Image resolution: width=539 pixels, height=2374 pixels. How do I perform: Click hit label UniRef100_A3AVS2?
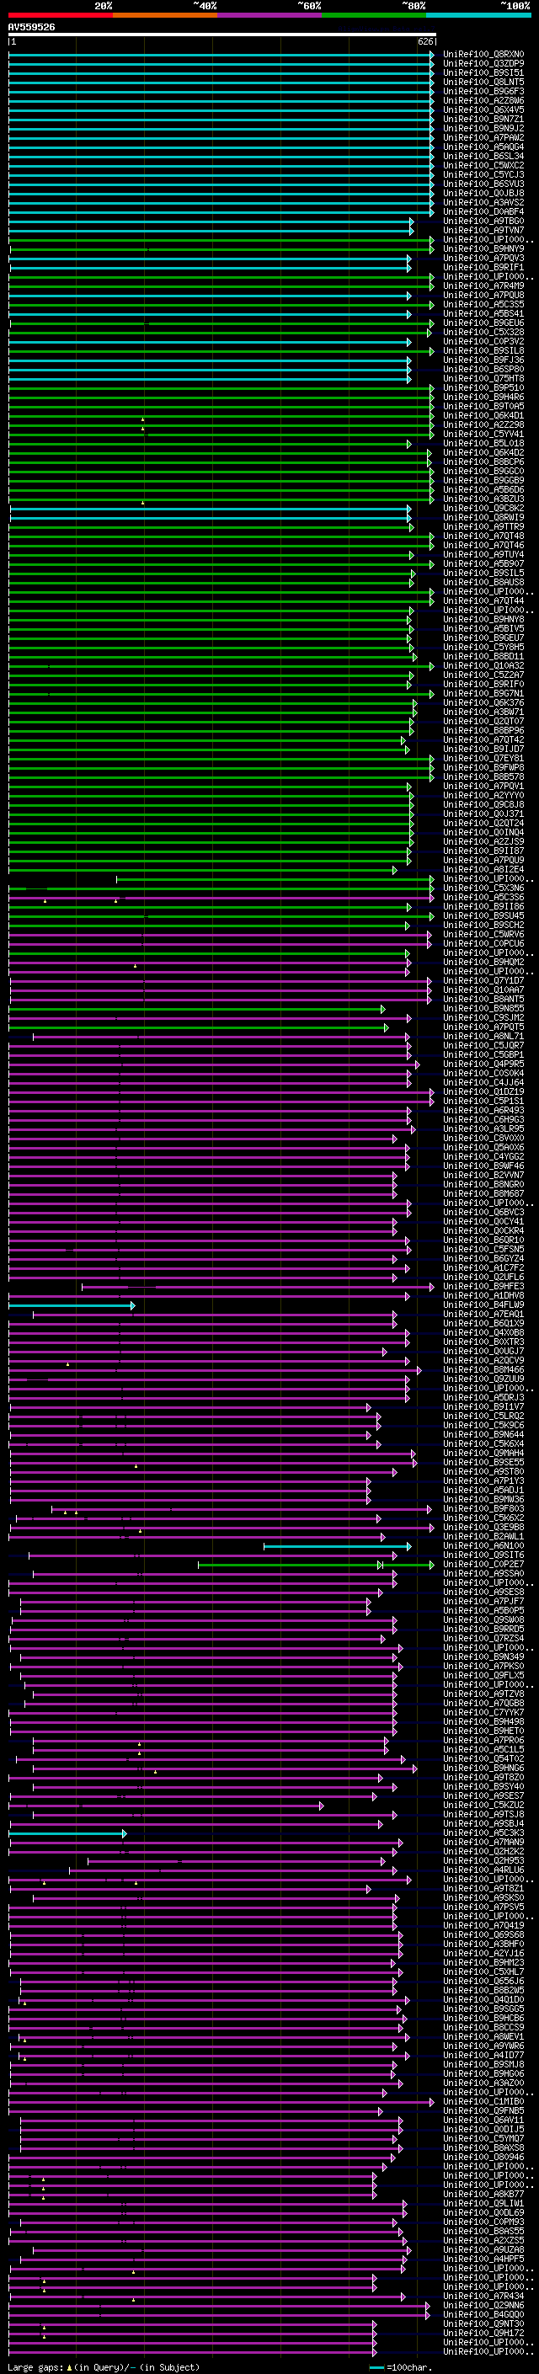(483, 202)
